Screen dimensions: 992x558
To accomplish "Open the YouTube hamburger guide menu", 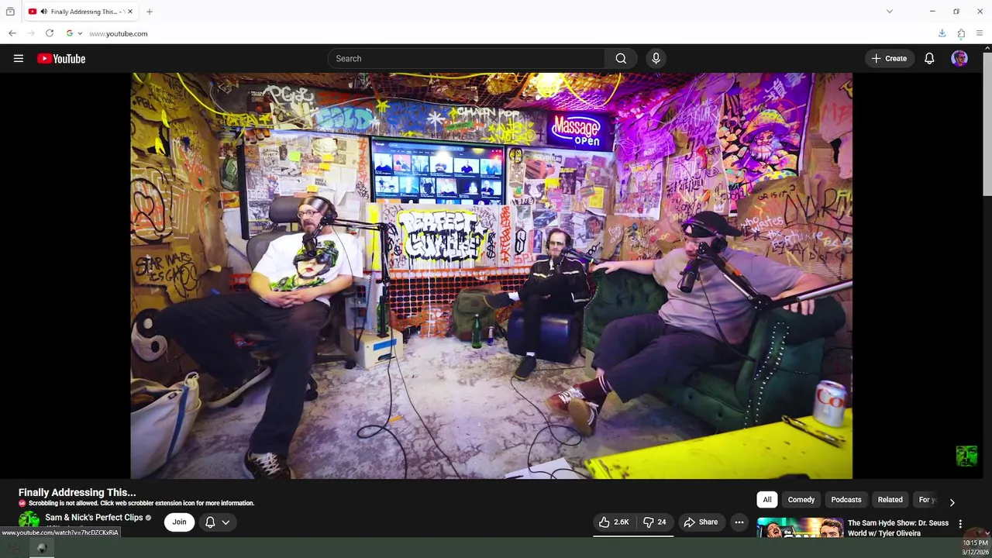I will click(19, 58).
